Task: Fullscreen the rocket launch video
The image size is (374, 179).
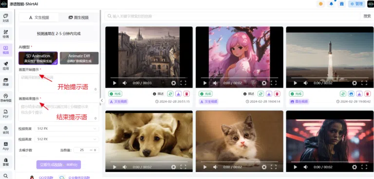Action: (364, 83)
